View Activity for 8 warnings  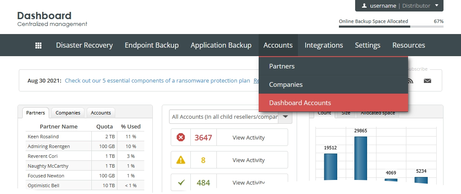point(248,160)
